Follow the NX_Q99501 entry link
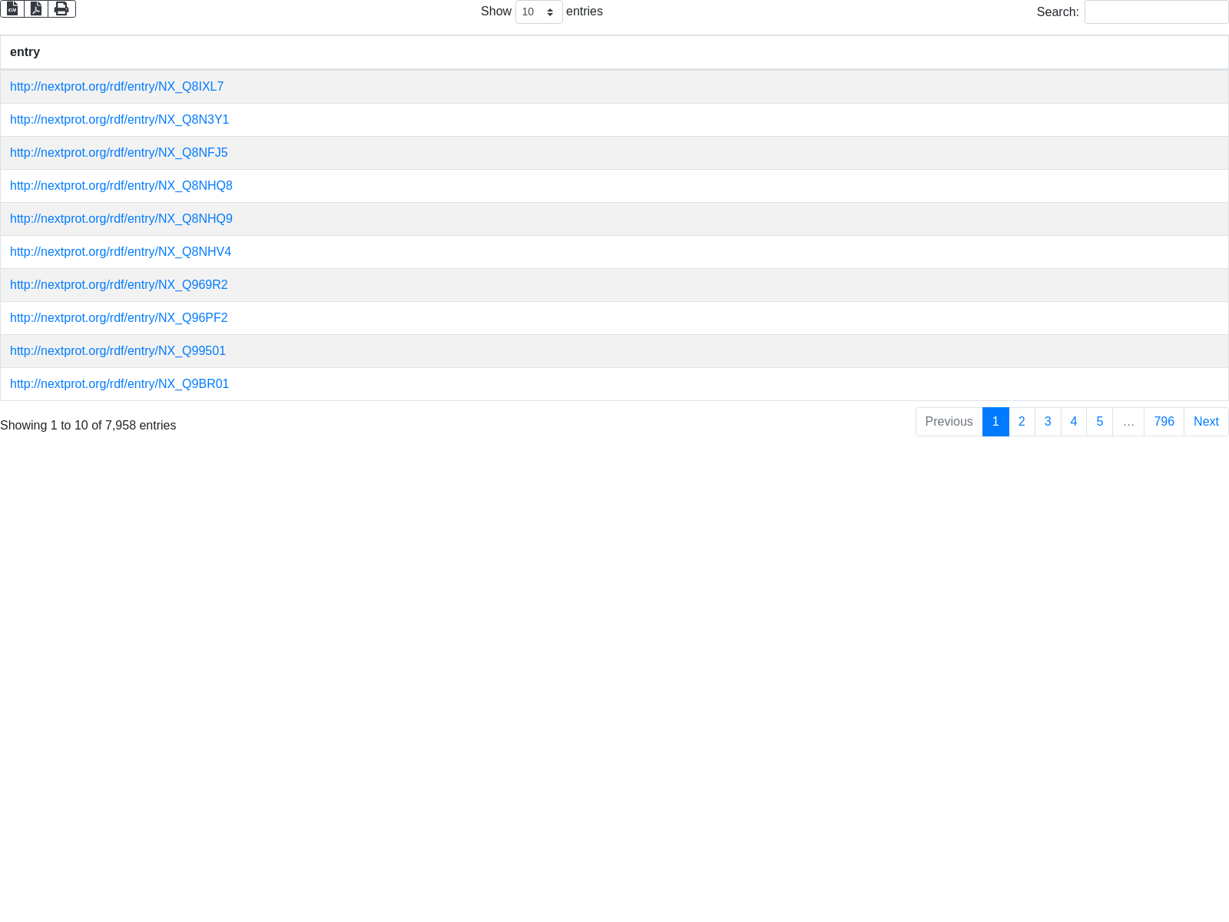Viewport: 1229px width, 922px height. (118, 351)
